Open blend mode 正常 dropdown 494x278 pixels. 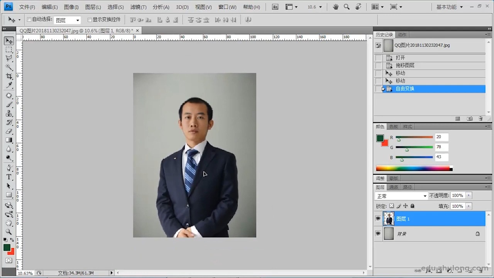click(401, 196)
